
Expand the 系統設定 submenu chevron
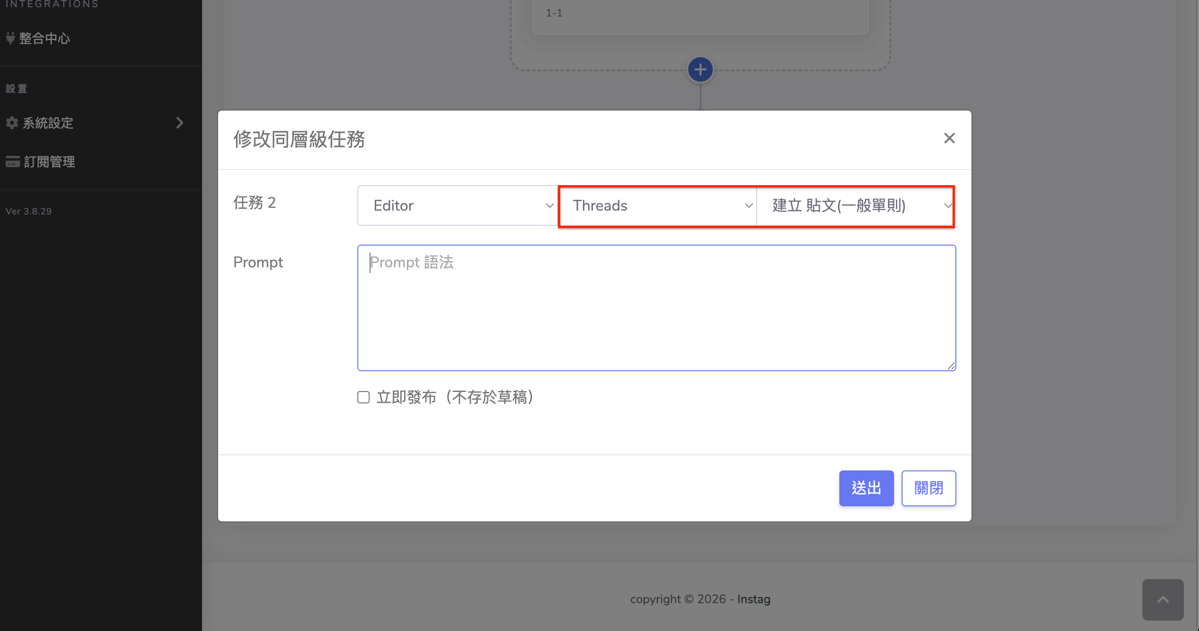coord(179,123)
